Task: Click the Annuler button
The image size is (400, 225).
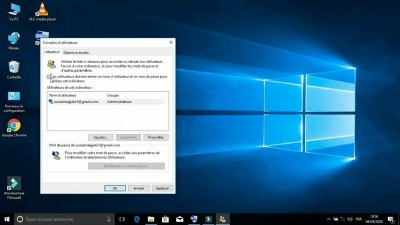Action: tap(139, 188)
